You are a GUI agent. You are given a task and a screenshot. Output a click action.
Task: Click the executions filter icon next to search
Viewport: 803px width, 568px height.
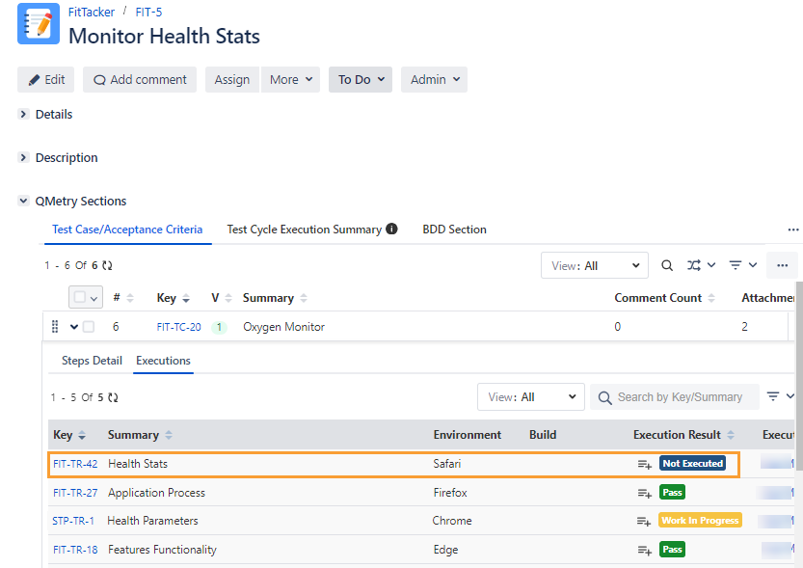coord(773,396)
